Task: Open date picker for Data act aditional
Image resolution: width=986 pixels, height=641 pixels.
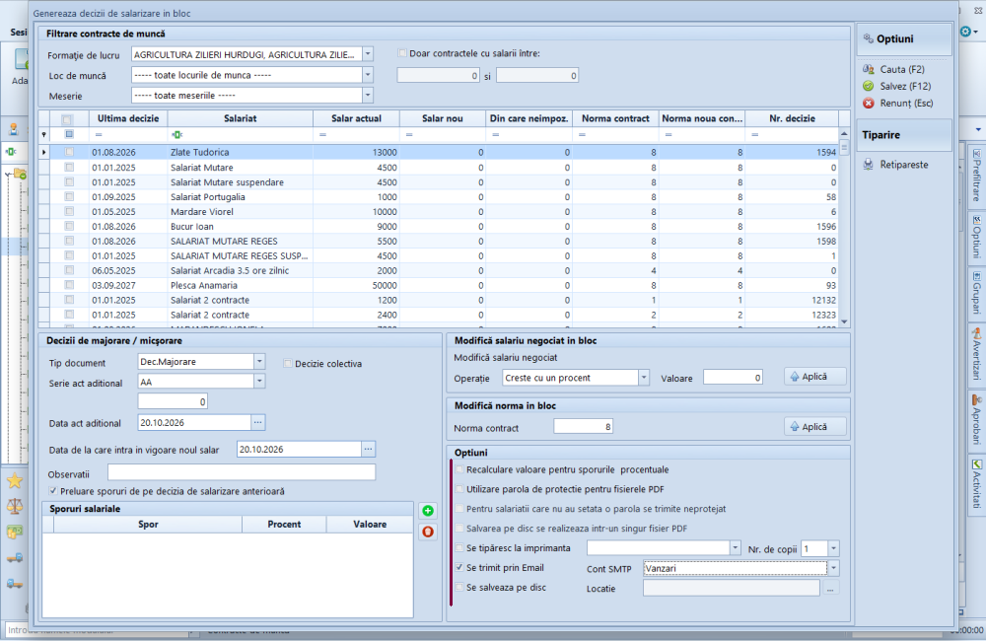Action: tap(257, 422)
